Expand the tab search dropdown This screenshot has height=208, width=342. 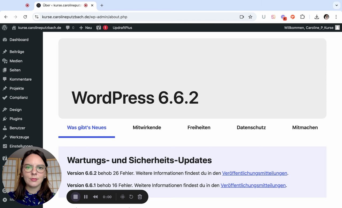(x=336, y=5)
